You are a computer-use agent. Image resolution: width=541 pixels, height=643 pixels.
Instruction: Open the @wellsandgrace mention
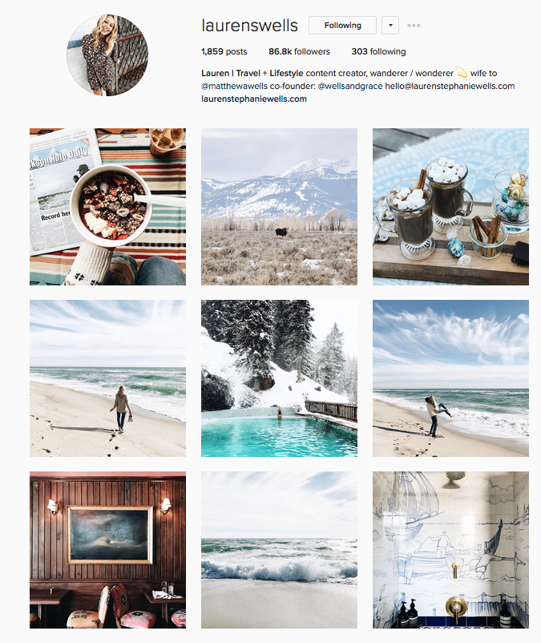(x=350, y=86)
